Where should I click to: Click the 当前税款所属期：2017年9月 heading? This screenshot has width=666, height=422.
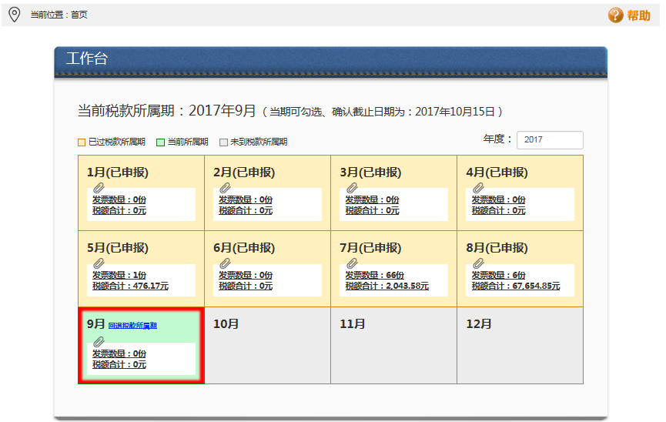pyautogui.click(x=167, y=111)
